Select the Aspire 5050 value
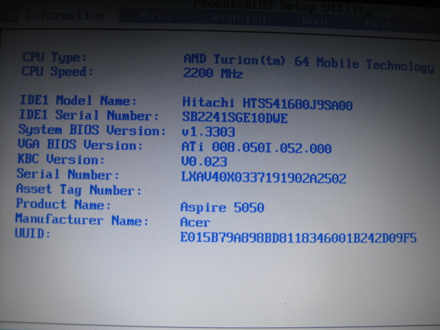 pos(222,208)
